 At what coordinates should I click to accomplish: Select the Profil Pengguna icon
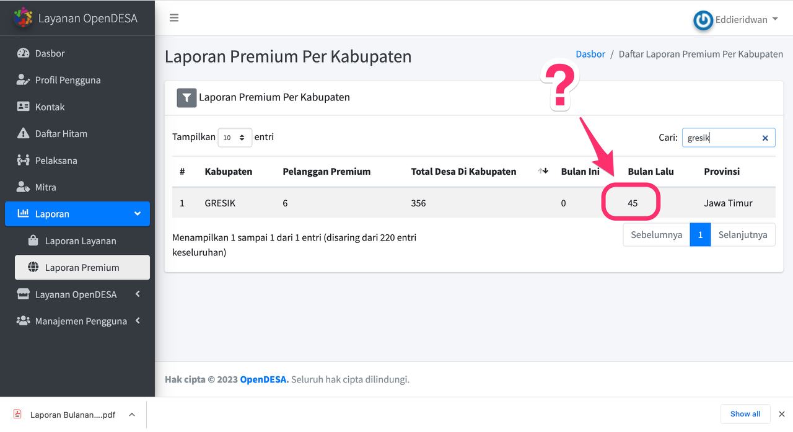[x=23, y=80]
